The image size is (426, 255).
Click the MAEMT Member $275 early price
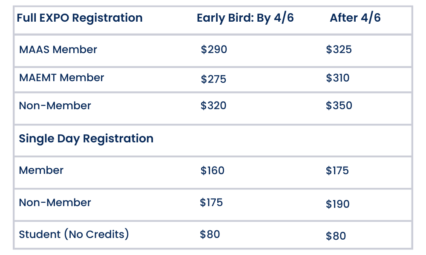click(x=213, y=79)
